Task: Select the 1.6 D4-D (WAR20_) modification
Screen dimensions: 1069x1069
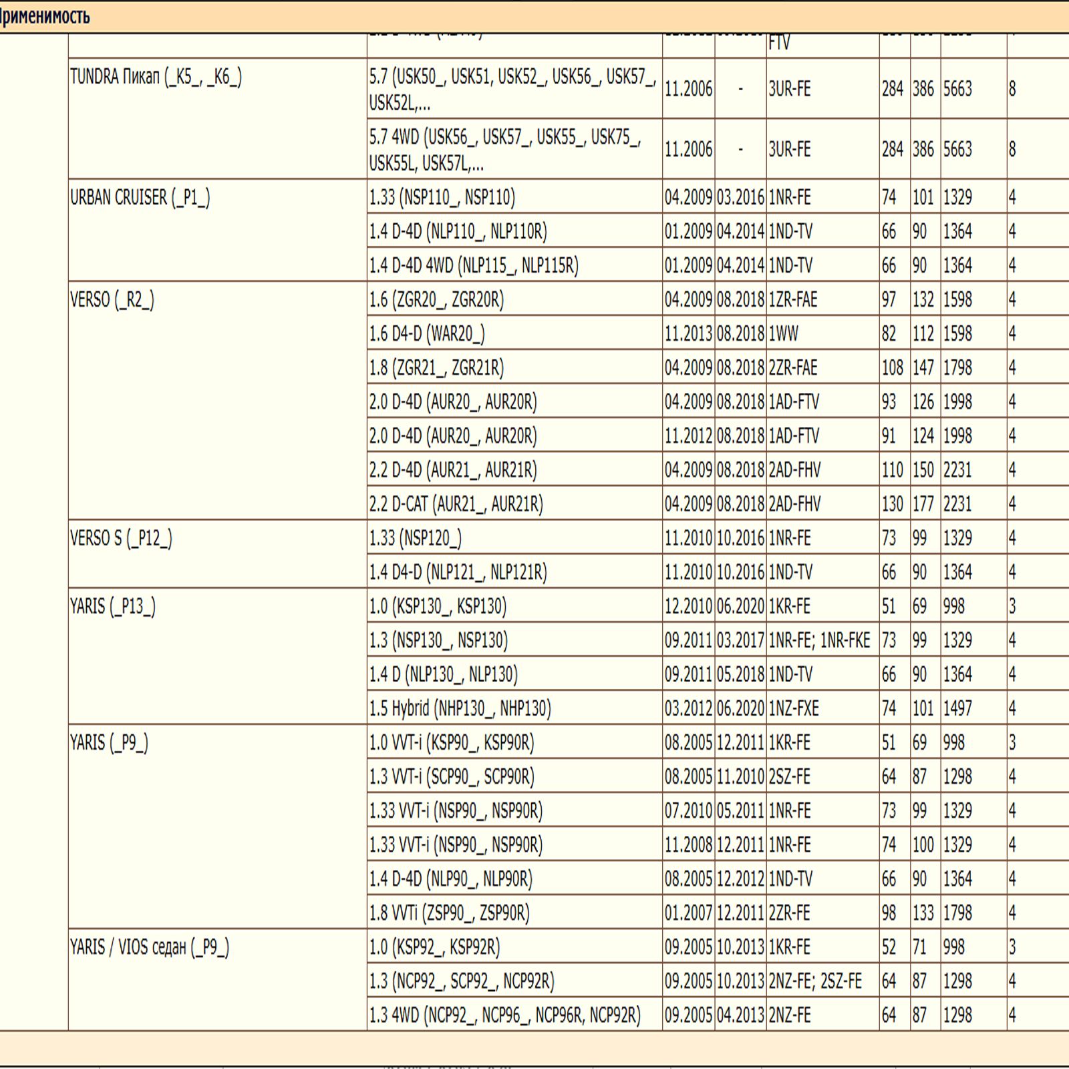Action: coord(427,334)
